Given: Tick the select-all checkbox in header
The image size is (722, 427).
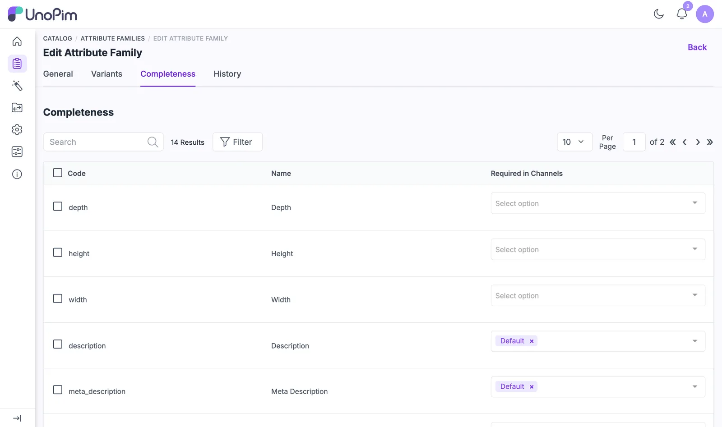Looking at the screenshot, I should [x=58, y=173].
